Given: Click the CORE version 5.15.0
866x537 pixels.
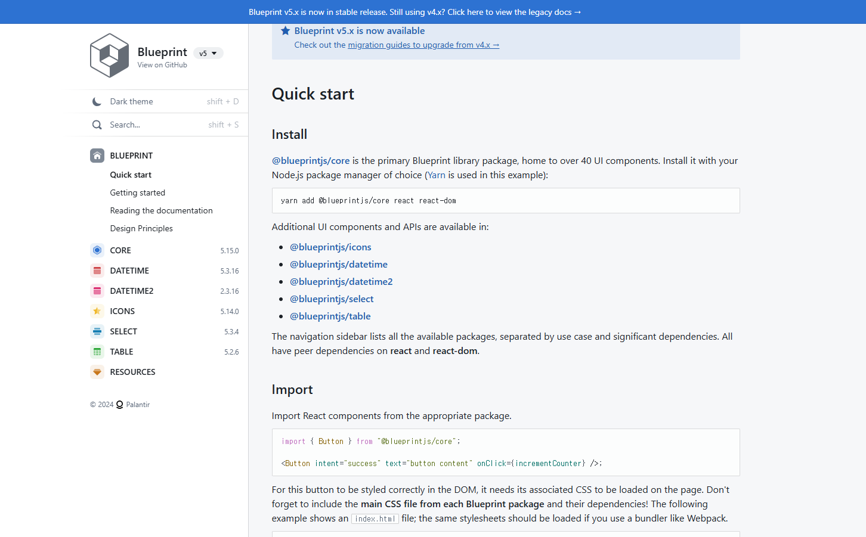Looking at the screenshot, I should tap(230, 251).
